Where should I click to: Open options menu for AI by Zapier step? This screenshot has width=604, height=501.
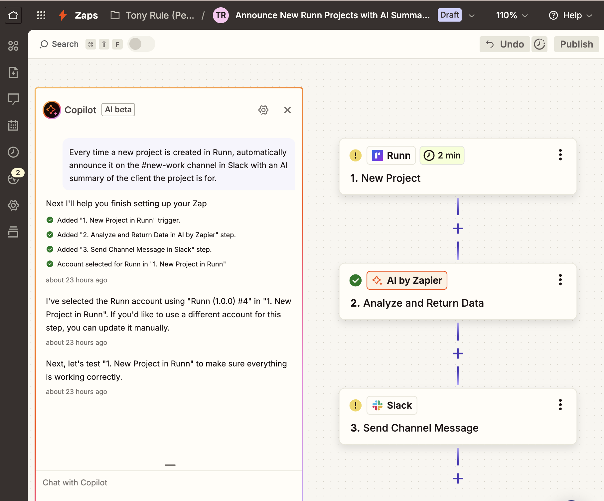560,280
